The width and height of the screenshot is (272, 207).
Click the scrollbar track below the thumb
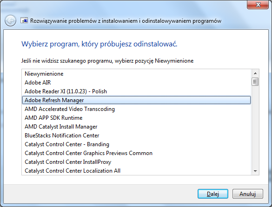(x=255, y=126)
